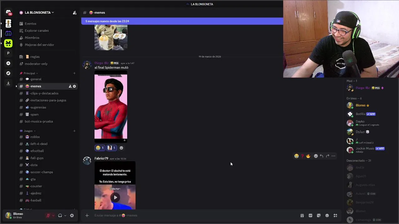Toggle headphones deafen button
Image resolution: width=399 pixels, height=224 pixels.
point(60,215)
